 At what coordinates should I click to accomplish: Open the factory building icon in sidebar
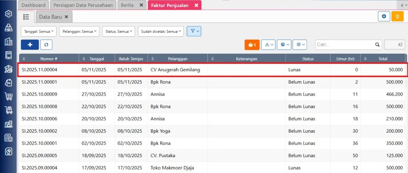(x=8, y=124)
